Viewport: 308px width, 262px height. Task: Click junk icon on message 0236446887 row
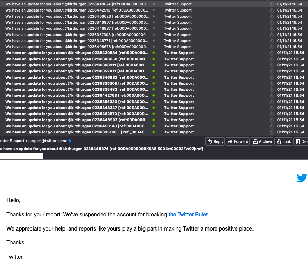pyautogui.click(x=272, y=29)
